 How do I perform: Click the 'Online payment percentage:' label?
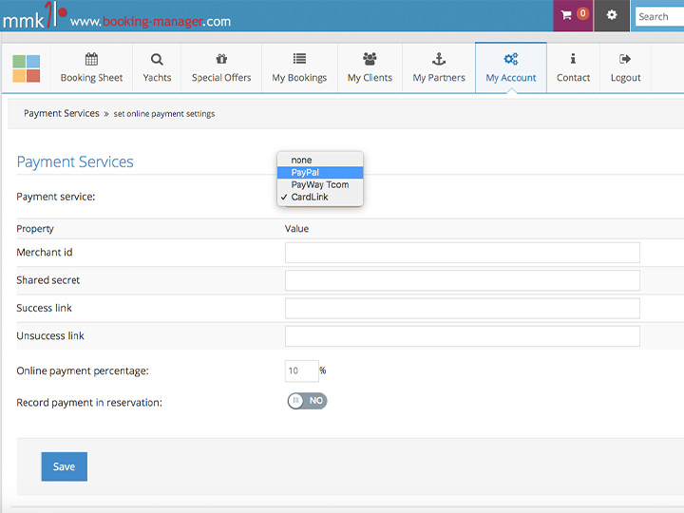click(x=83, y=370)
